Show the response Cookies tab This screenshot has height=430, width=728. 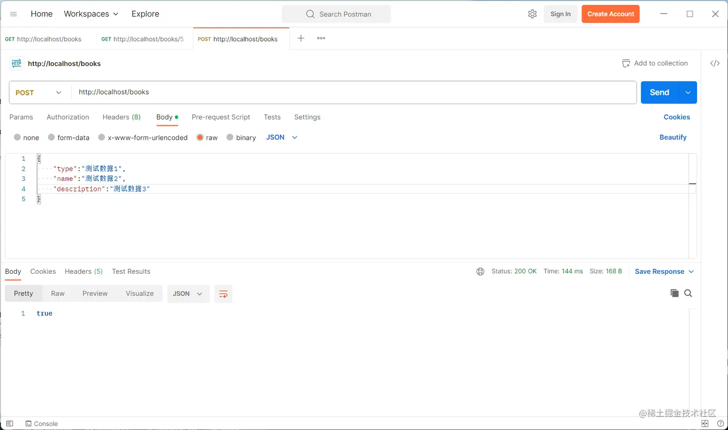(43, 271)
